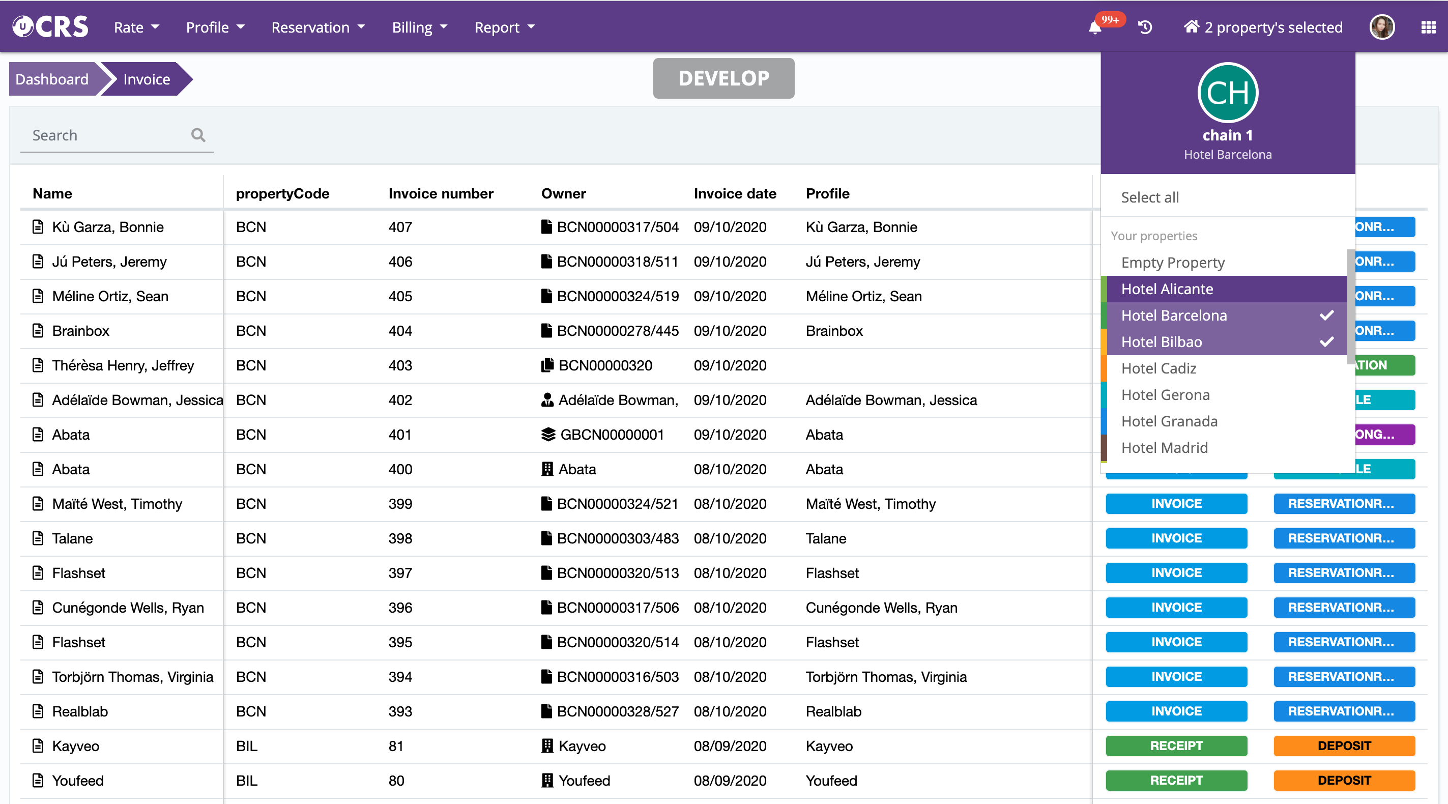
Task: Go to Dashboard breadcrumb
Action: click(52, 79)
